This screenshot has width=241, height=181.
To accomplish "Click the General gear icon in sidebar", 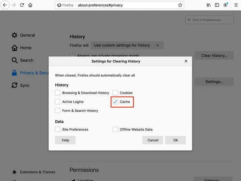I will coord(14,35).
